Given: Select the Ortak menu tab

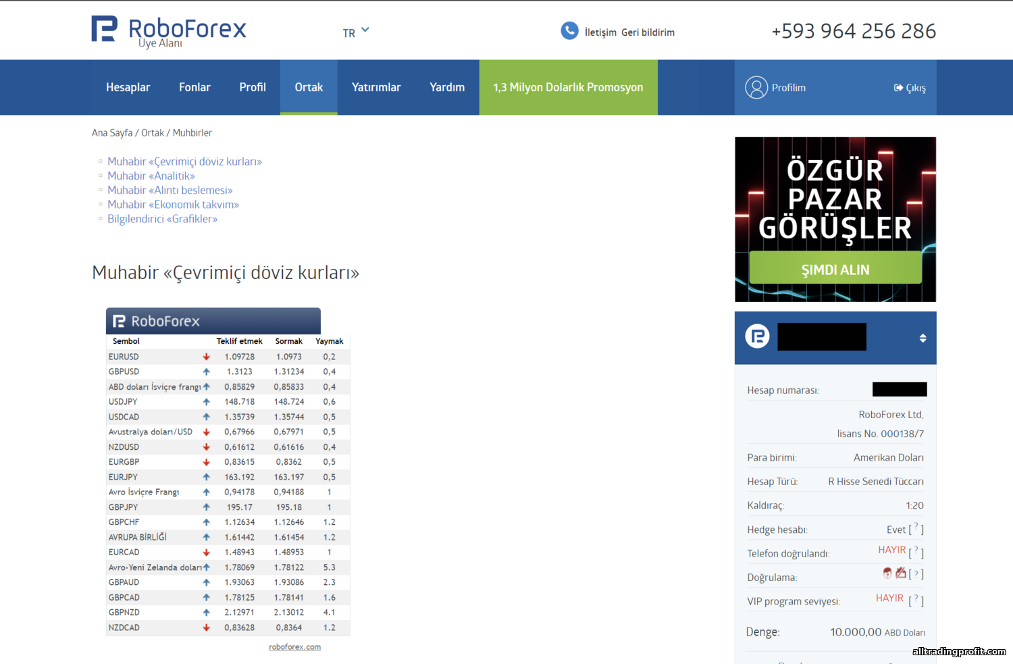Looking at the screenshot, I should (x=309, y=87).
